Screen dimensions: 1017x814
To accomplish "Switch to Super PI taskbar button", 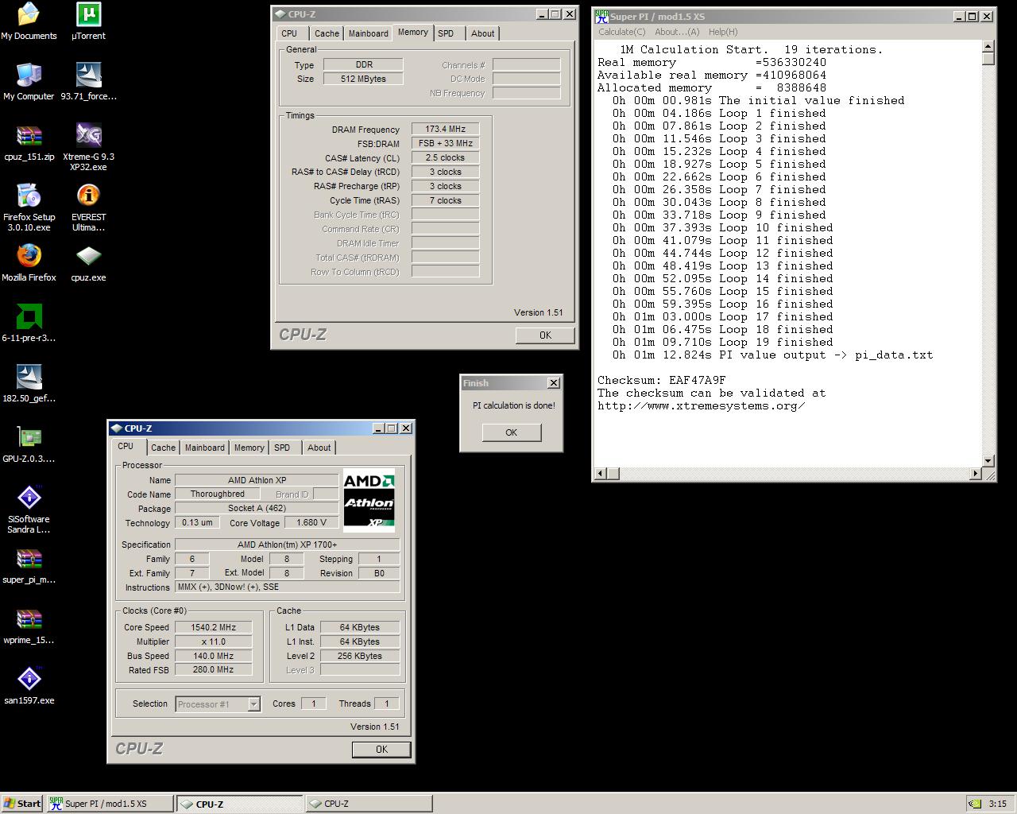I will (109, 804).
